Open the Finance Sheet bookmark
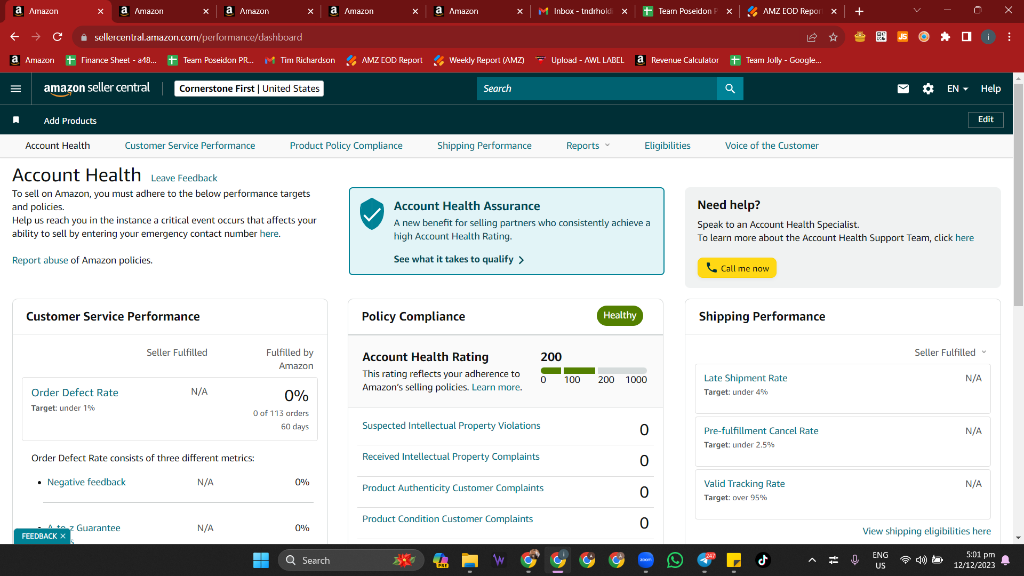This screenshot has height=576, width=1024. (111, 60)
